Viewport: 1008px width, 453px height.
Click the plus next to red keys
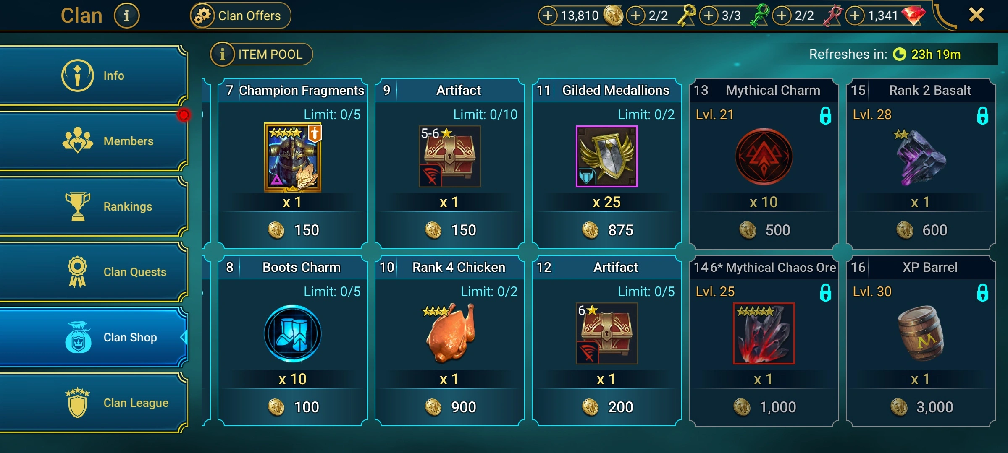tap(782, 16)
